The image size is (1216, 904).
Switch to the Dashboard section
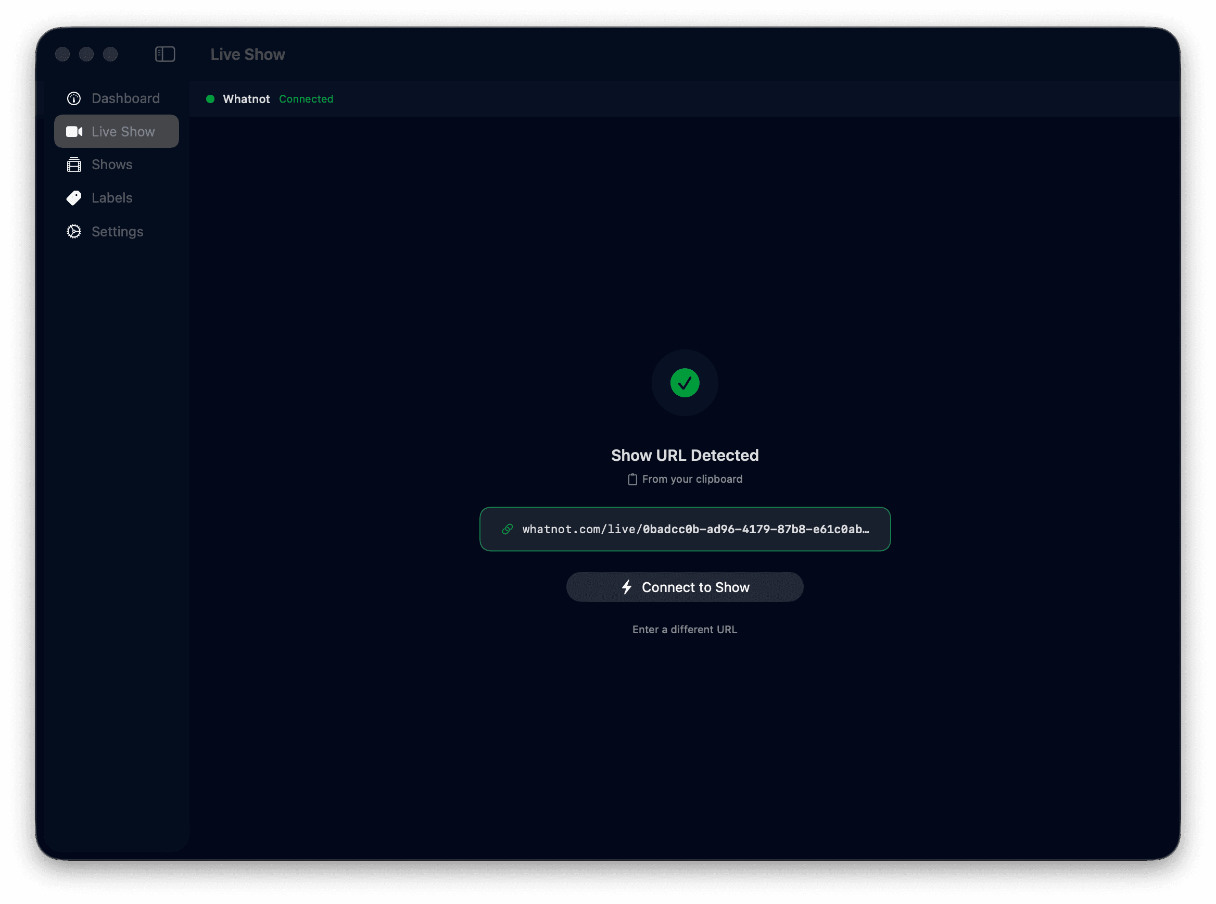tap(125, 98)
